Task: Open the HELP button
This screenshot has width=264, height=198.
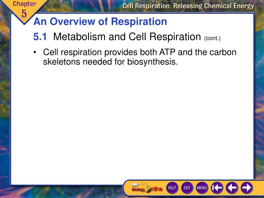Action: 172,188
